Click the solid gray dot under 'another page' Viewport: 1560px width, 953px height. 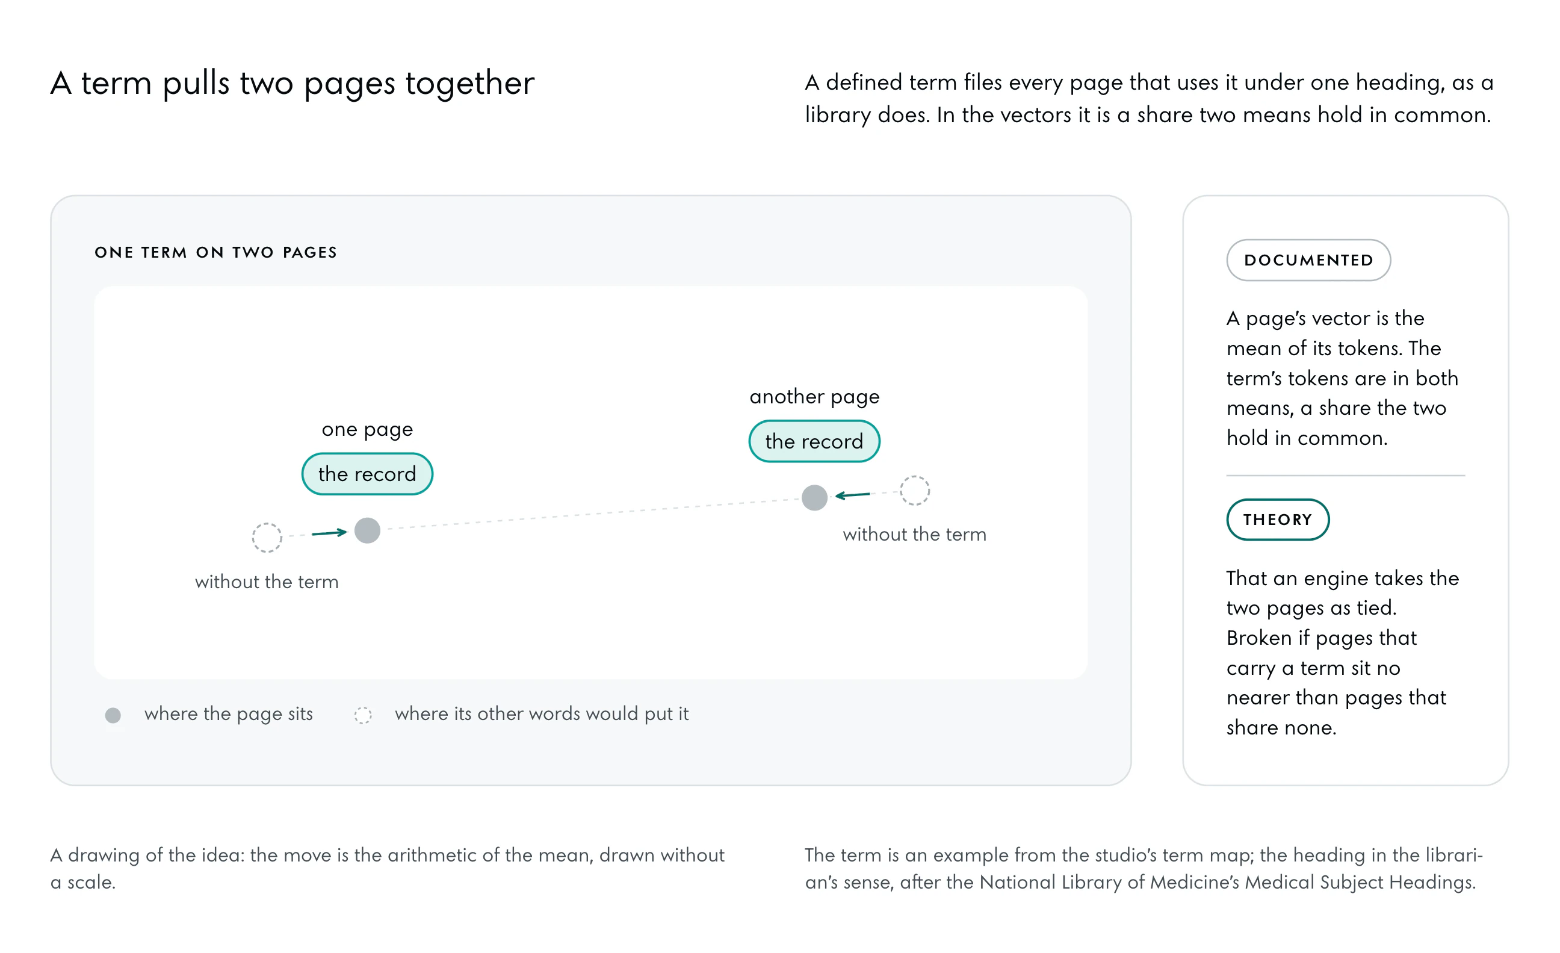click(x=814, y=497)
